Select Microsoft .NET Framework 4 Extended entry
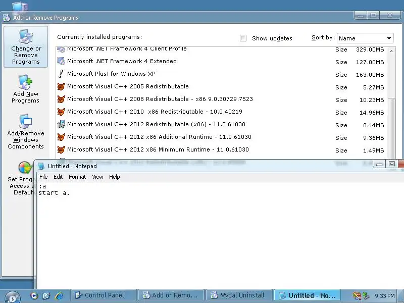404x303 pixels. click(x=222, y=61)
